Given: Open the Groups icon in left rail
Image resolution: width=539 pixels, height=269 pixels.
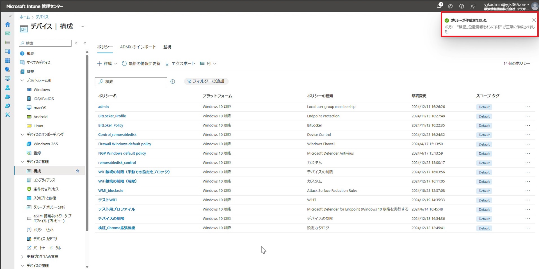Looking at the screenshot, I should point(8,97).
